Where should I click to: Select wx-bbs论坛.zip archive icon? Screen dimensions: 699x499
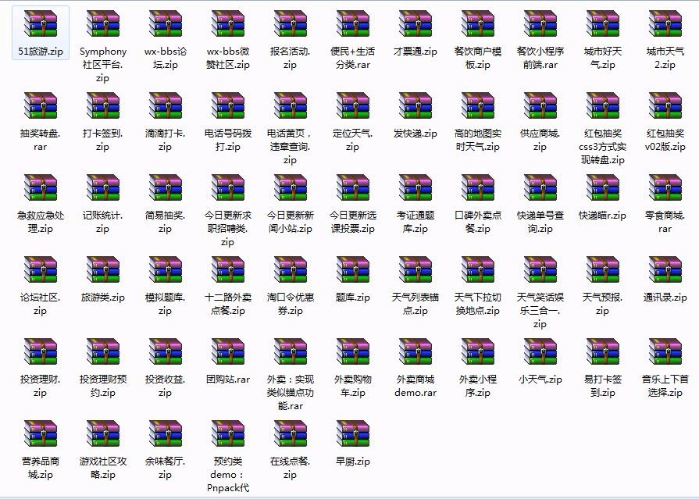click(x=166, y=23)
